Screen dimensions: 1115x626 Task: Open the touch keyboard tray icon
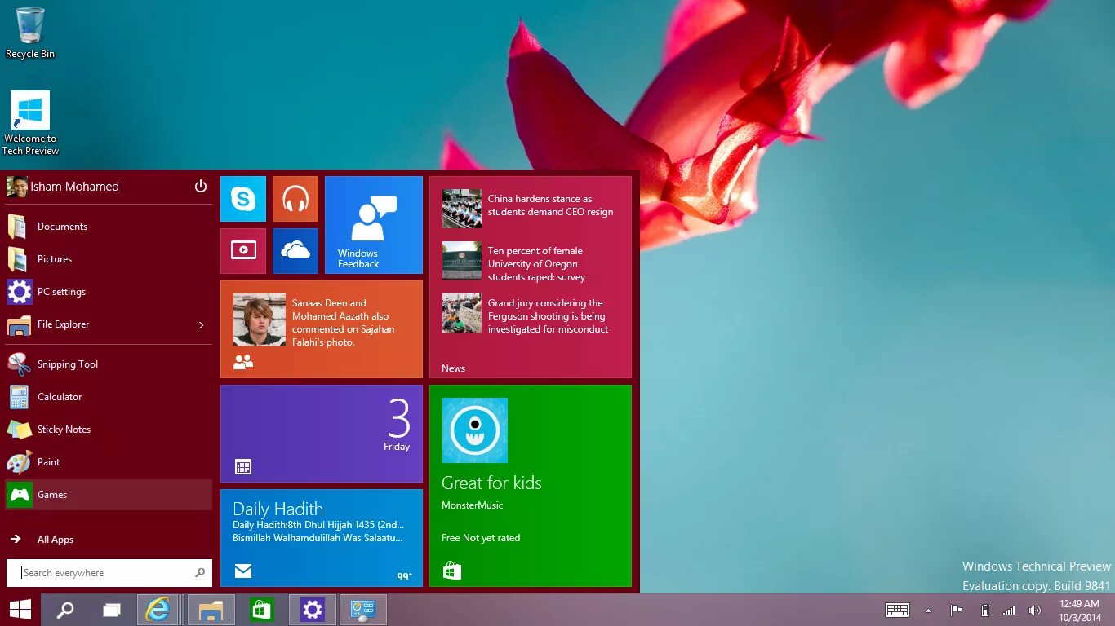(898, 611)
